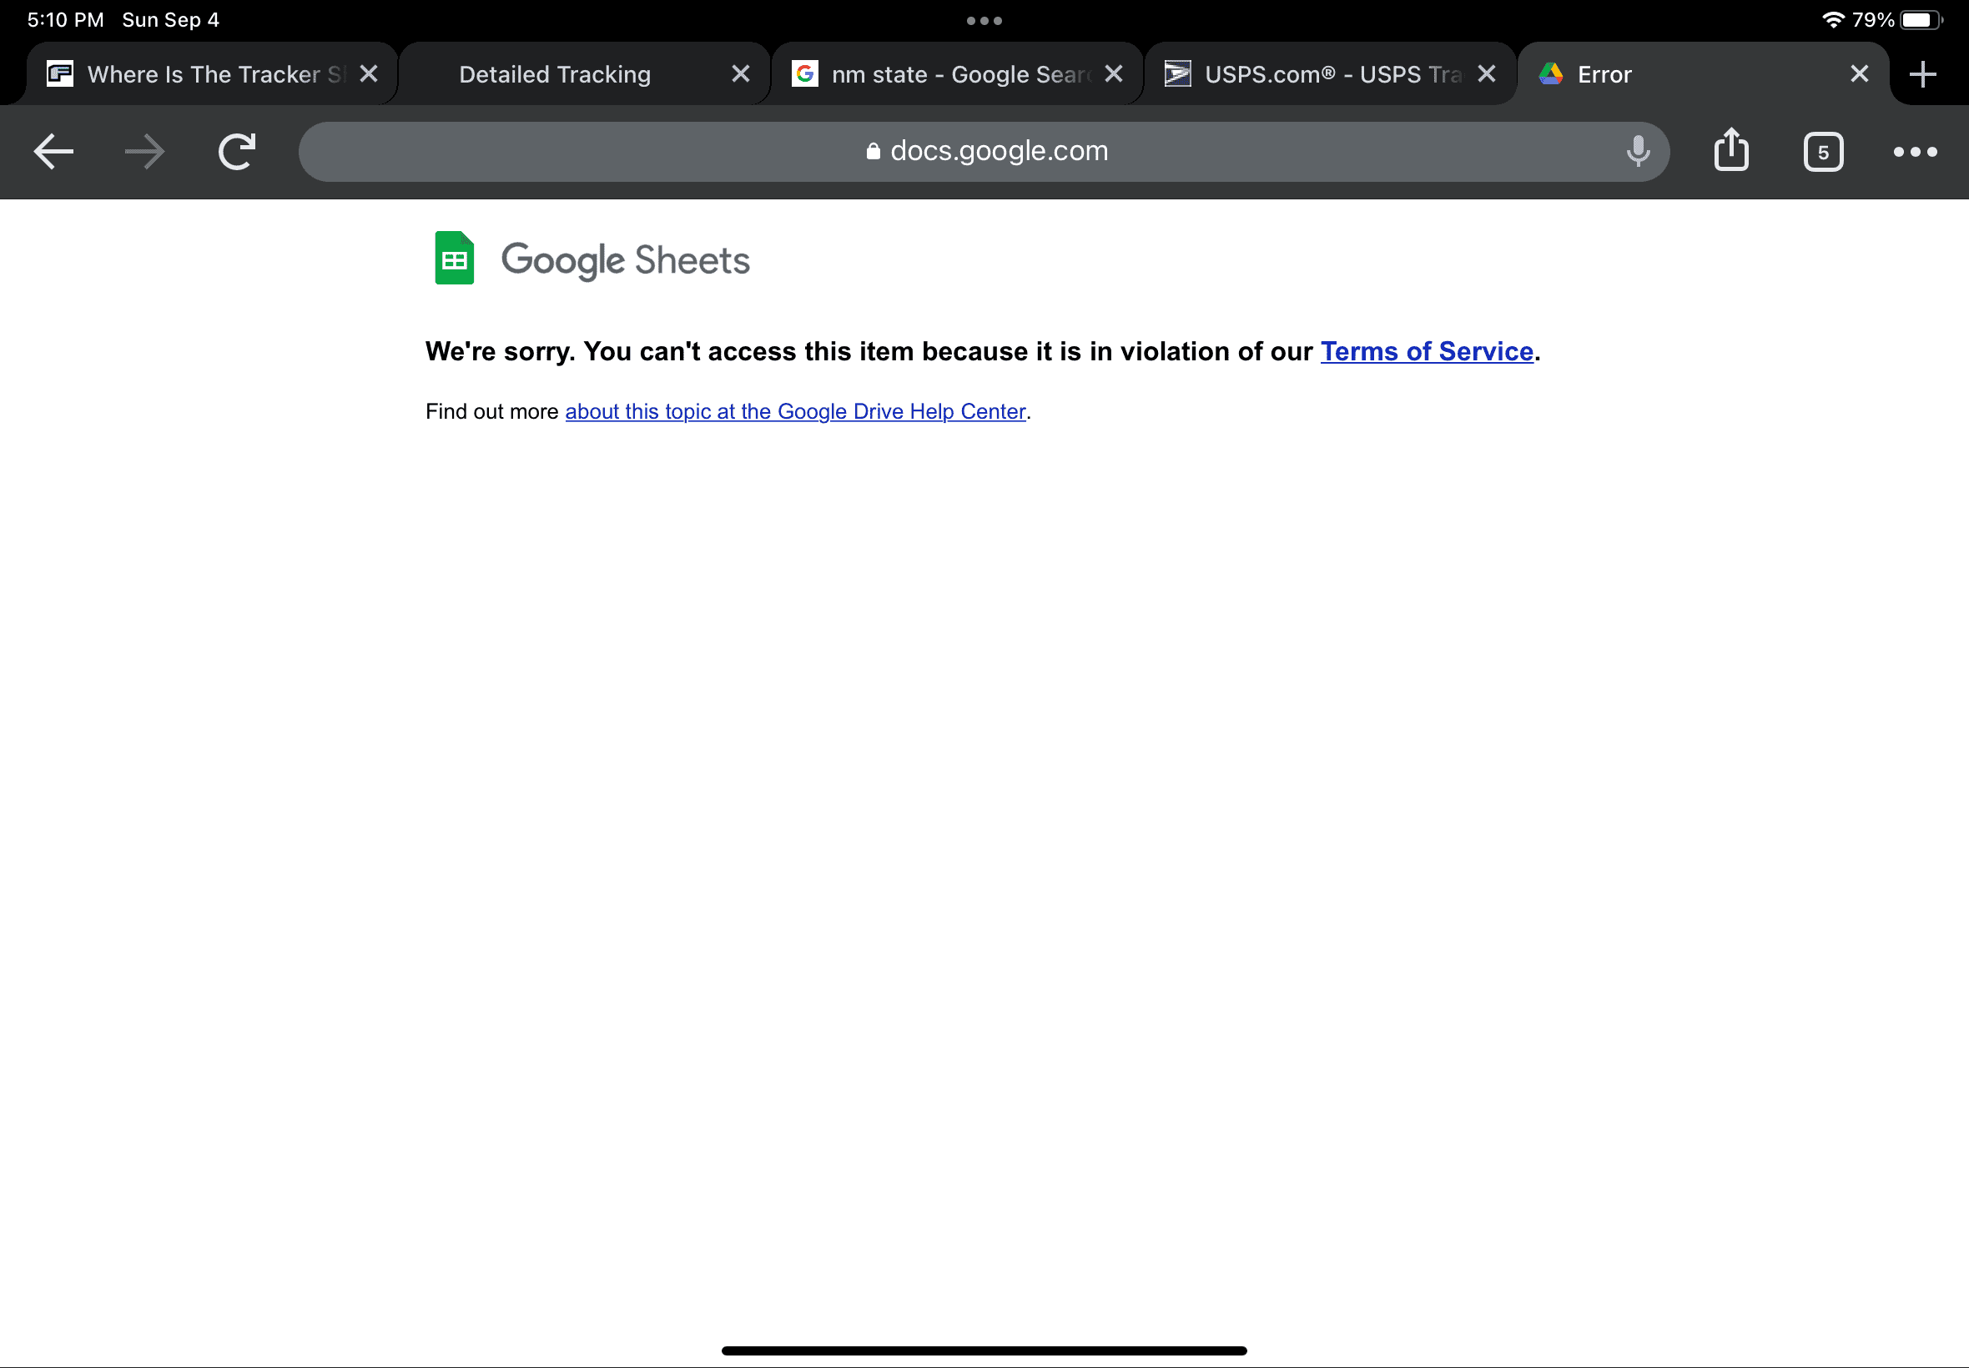Viewport: 1969px width, 1368px height.
Task: Click the Google Sheets title text
Action: 625,259
